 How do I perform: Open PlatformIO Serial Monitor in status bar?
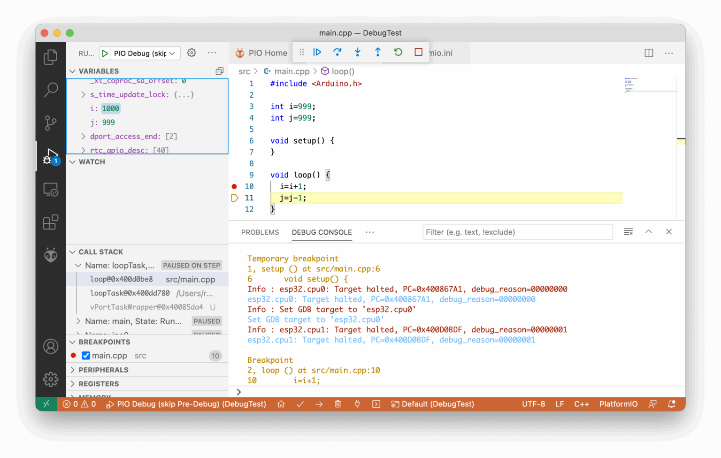(x=357, y=404)
